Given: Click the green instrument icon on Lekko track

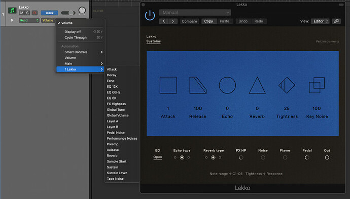Looking at the screenshot, I should click(x=12, y=10).
